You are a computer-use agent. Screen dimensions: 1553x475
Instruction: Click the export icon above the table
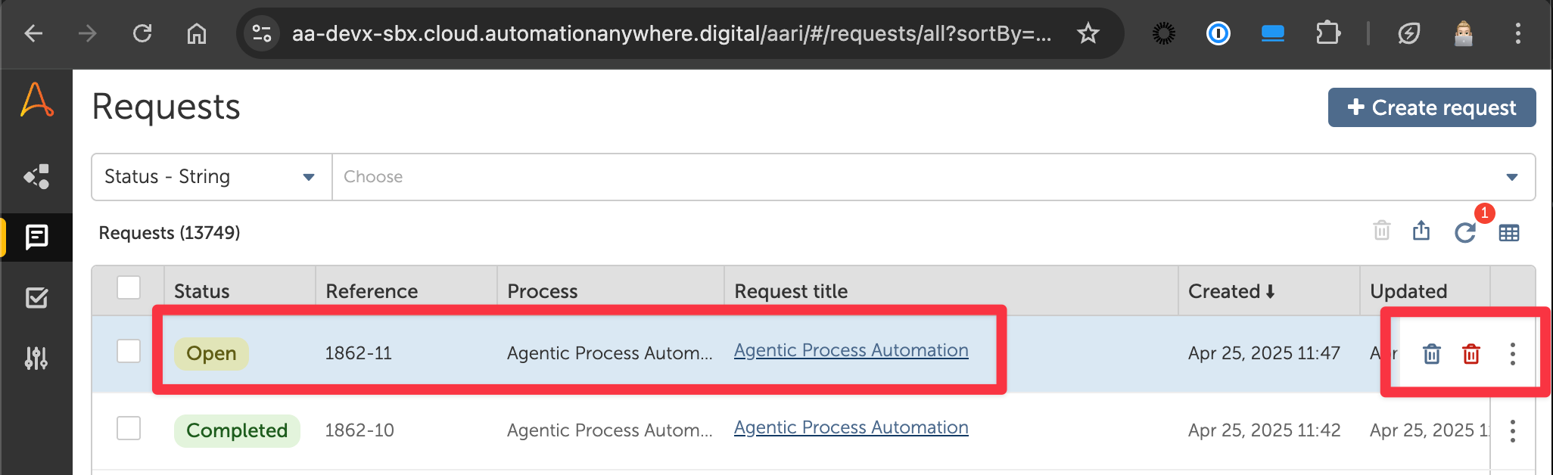1421,231
